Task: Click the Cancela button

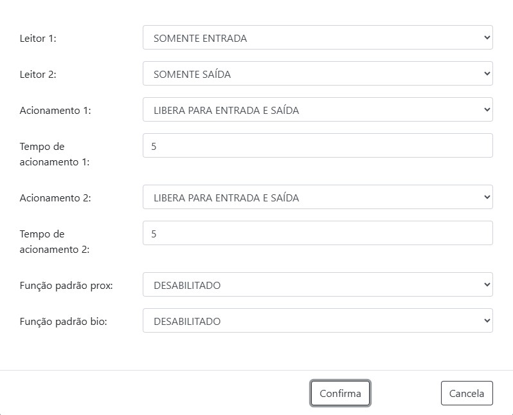Action: click(x=466, y=393)
